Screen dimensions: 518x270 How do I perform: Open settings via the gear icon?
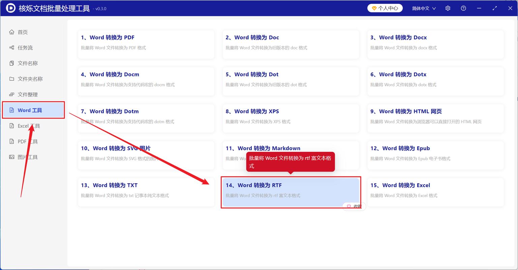click(448, 8)
